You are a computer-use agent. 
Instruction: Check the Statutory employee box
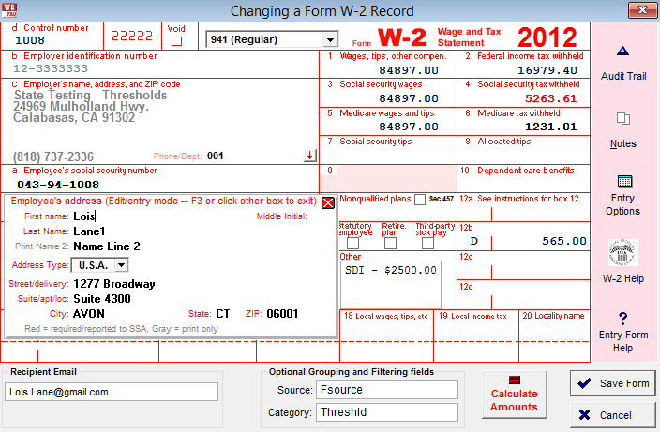[x=353, y=243]
